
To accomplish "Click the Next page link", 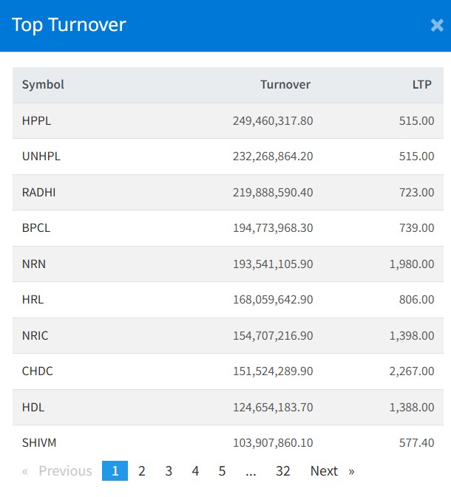I will [x=324, y=471].
